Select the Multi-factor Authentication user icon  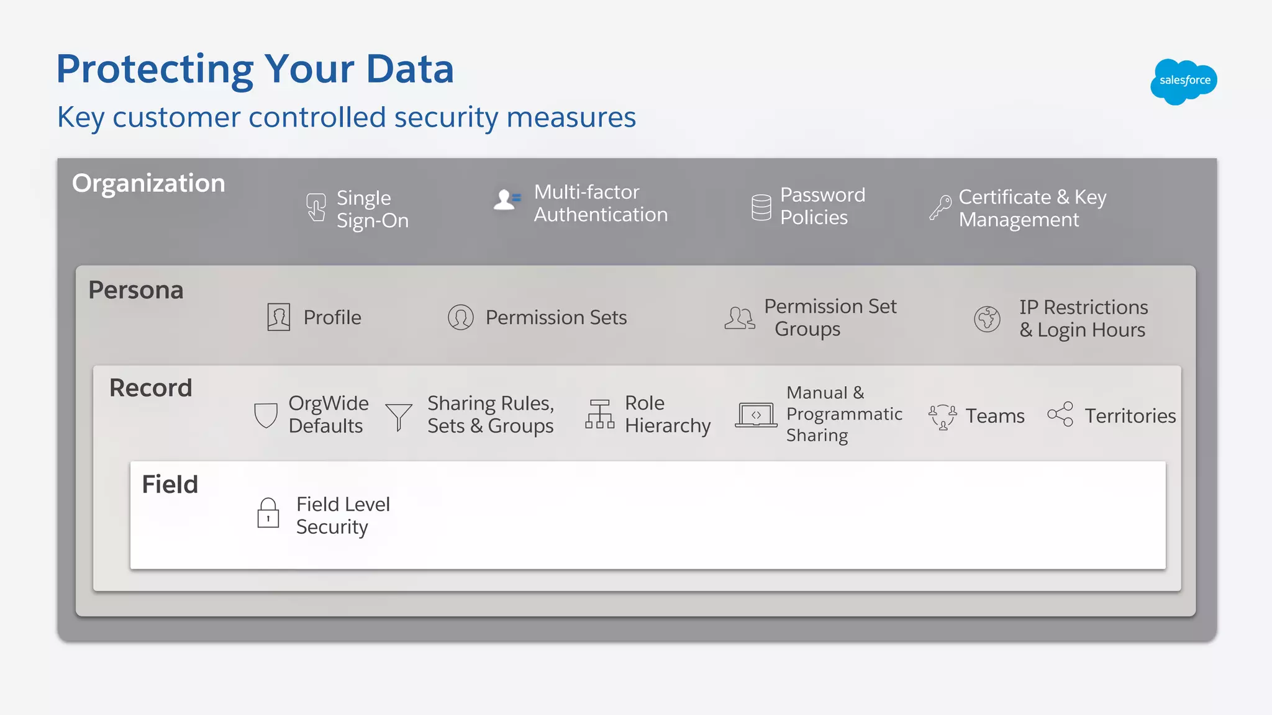coord(507,200)
